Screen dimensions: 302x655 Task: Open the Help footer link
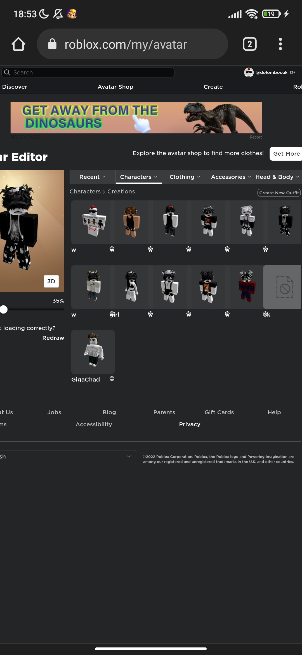click(274, 412)
